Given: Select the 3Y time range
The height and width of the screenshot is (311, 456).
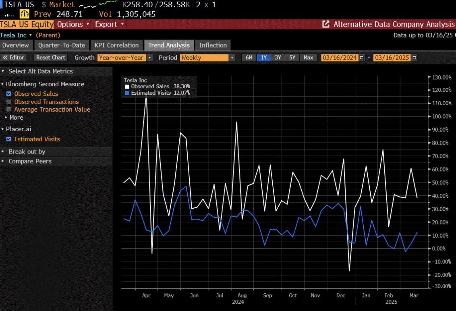Looking at the screenshot, I should coord(278,58).
